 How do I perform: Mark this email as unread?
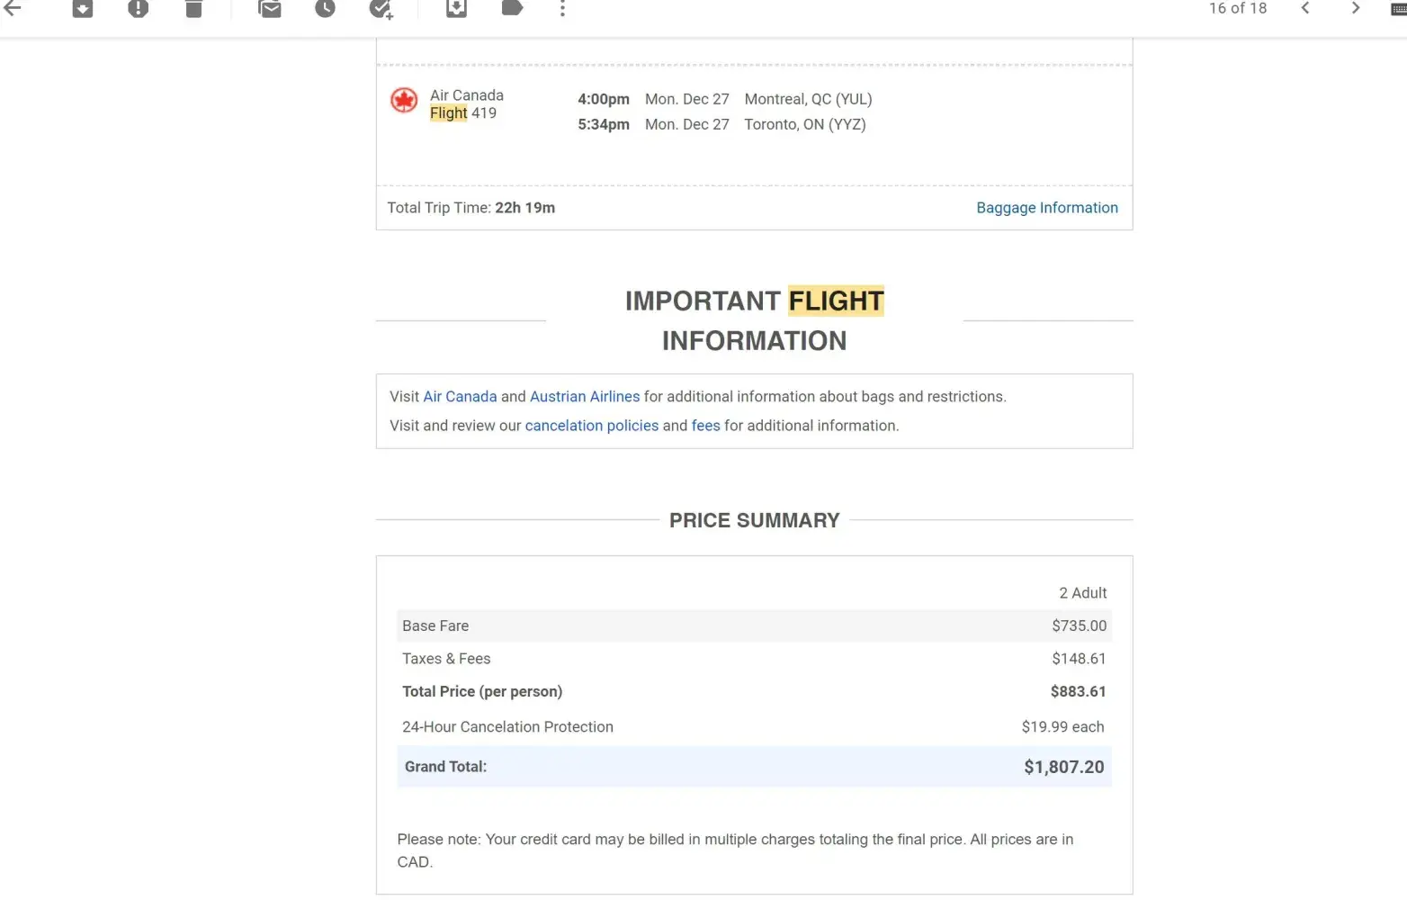point(270,8)
